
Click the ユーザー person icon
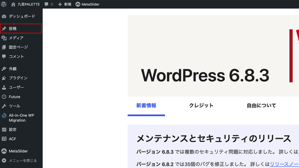coord(4,87)
